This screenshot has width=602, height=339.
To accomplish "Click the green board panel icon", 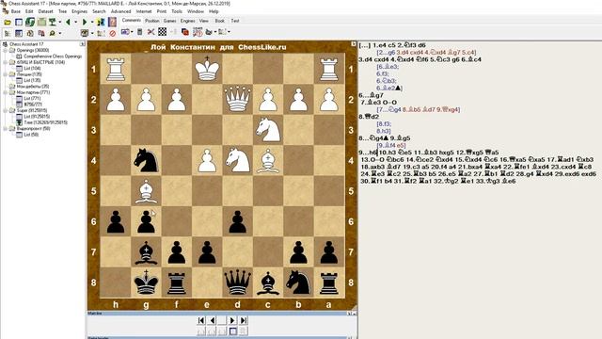I will point(41,23).
